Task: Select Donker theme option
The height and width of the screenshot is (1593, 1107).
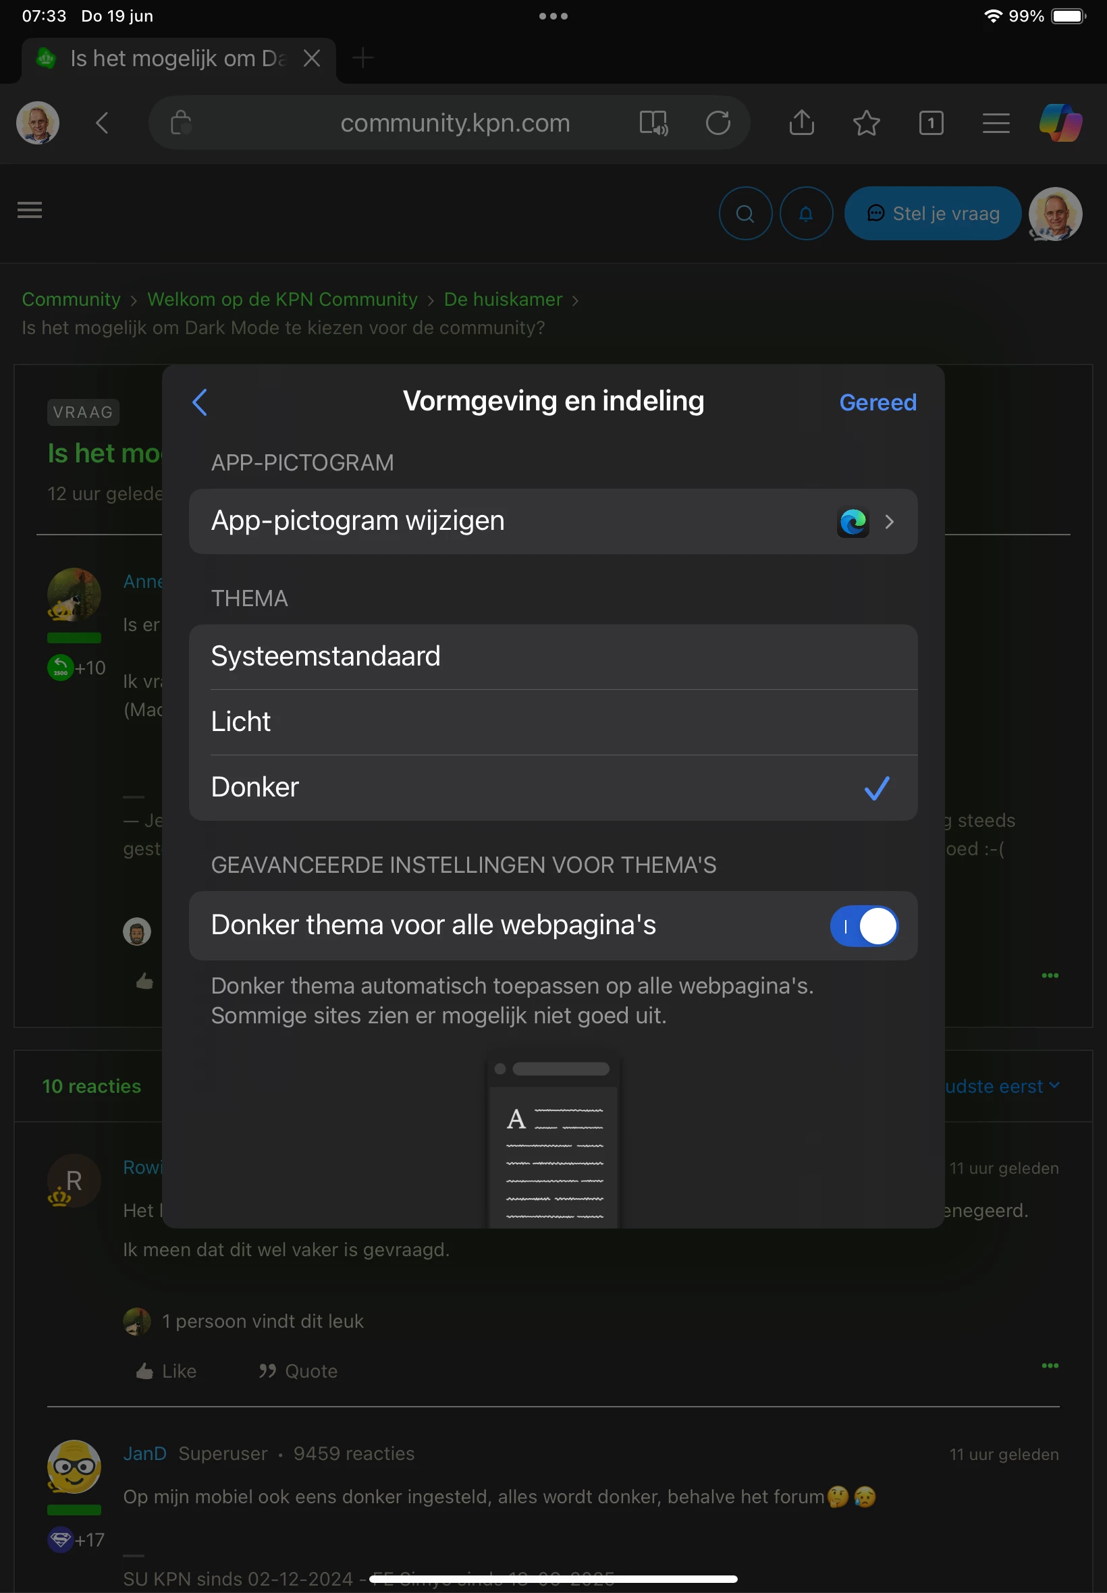Action: pos(553,787)
